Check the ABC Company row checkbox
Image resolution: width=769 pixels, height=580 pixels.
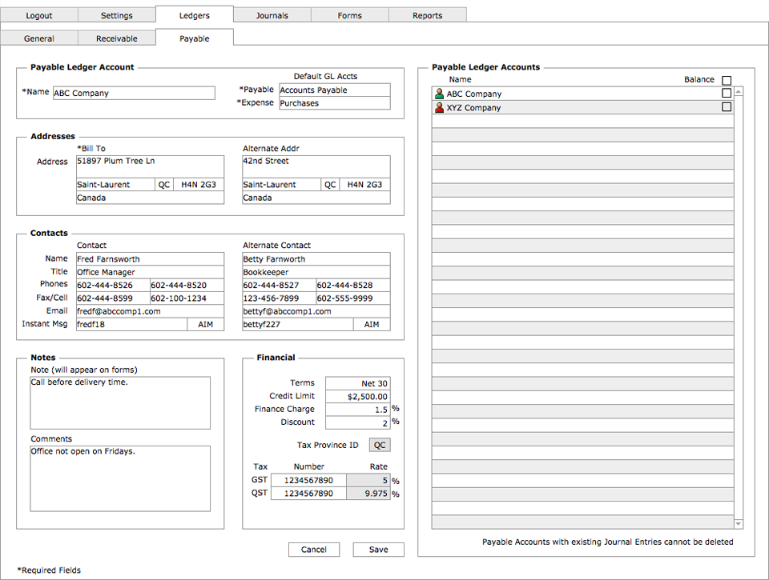pos(727,93)
